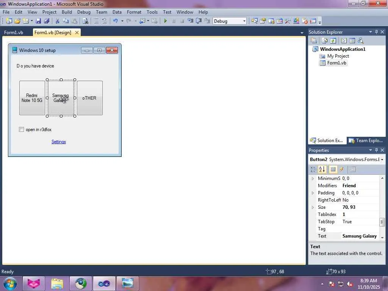The width and height of the screenshot is (388, 291).
Task: Click the New Project toolbar icon
Action: pyautogui.click(x=9, y=21)
